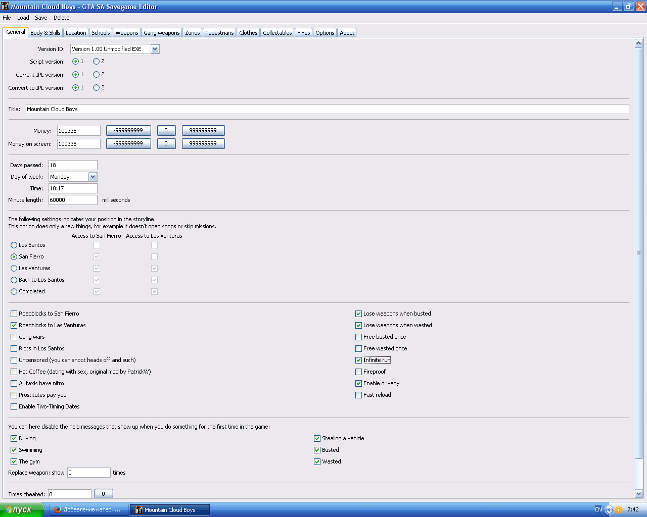Screen dimensions: 647x517
Task: Uncheck Stealing a vehicle help message
Action: tap(317, 439)
